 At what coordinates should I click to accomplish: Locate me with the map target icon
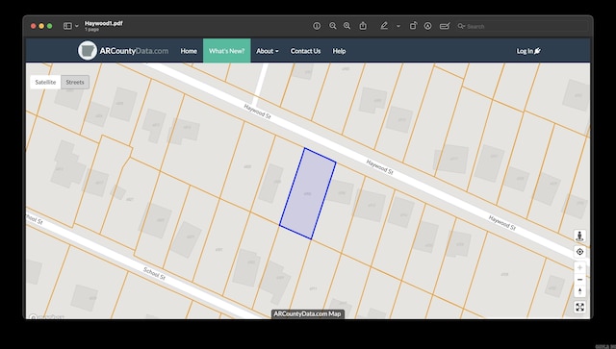point(579,252)
